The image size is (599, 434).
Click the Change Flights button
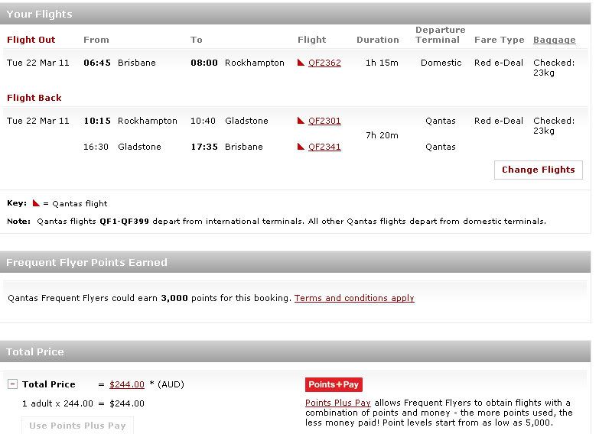539,170
